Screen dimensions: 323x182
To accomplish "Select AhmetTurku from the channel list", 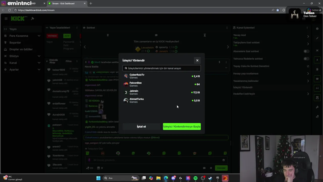I will (x=161, y=100).
